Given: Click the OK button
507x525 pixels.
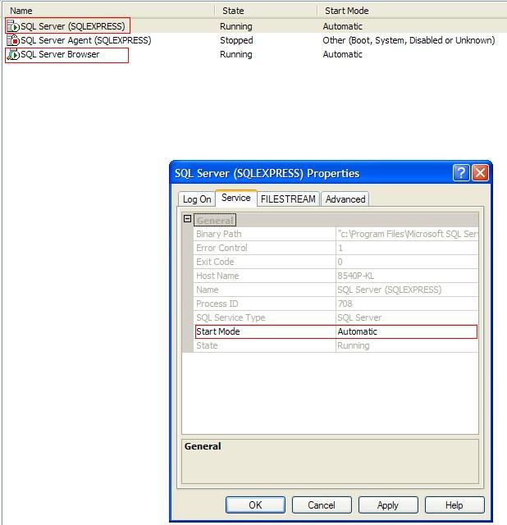Looking at the screenshot, I should pos(255,505).
